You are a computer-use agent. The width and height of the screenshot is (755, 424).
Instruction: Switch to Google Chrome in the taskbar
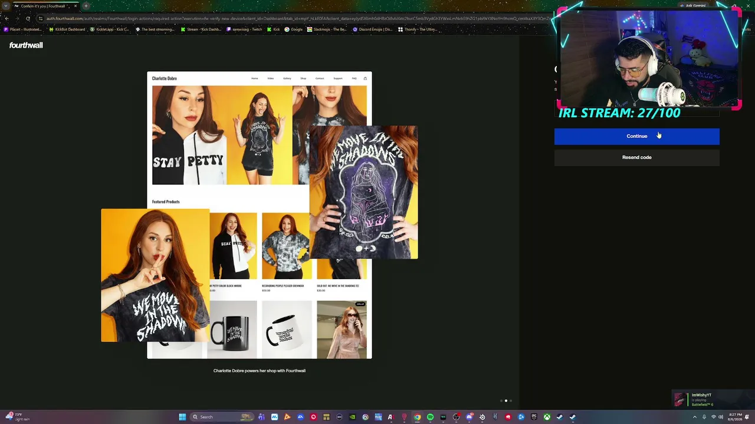click(417, 417)
